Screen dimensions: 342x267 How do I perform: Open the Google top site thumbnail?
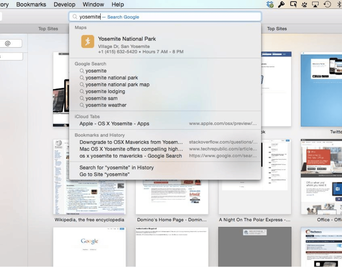pos(89,247)
